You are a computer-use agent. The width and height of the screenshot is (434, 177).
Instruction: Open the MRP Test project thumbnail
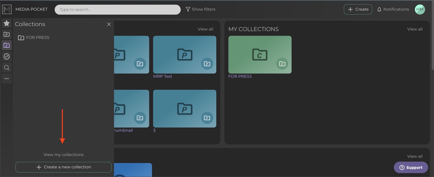coord(185,55)
